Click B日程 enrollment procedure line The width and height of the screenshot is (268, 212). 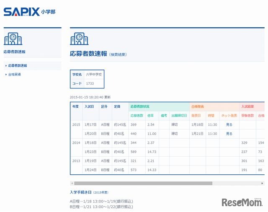(x=101, y=207)
